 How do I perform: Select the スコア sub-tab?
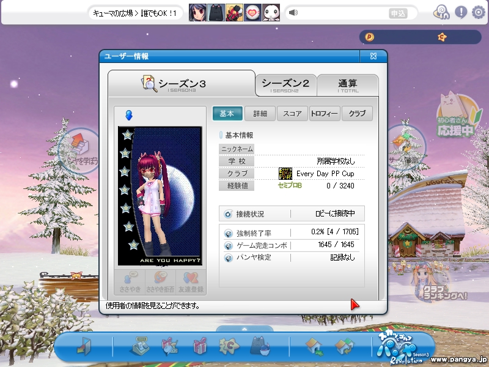click(x=292, y=114)
